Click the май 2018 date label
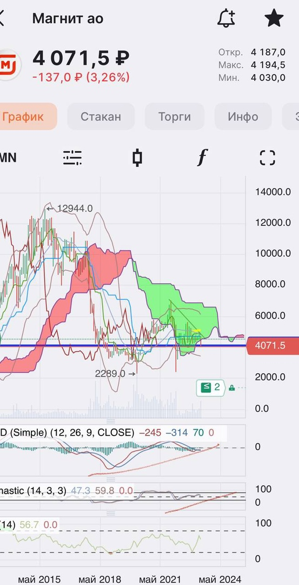The width and height of the screenshot is (299, 585). [99, 579]
